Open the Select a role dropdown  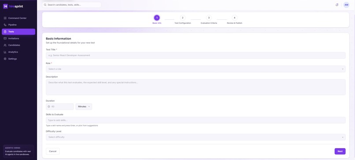coord(196,69)
